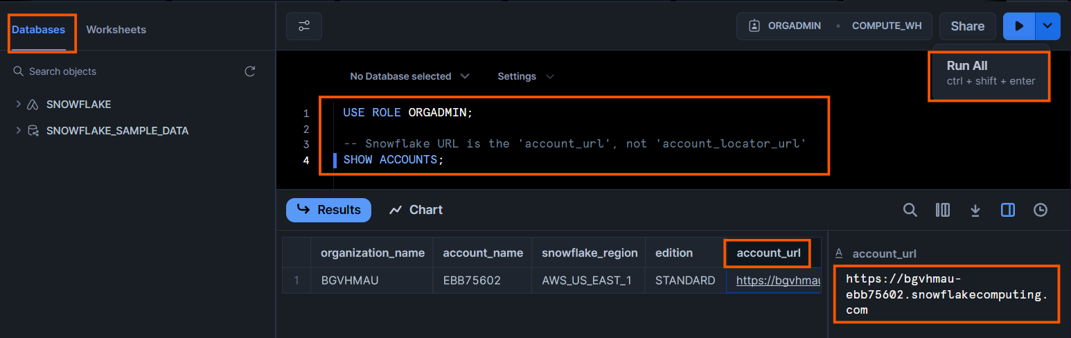The image size is (1071, 338).
Task: Open query history clock icon
Action: (x=1041, y=210)
